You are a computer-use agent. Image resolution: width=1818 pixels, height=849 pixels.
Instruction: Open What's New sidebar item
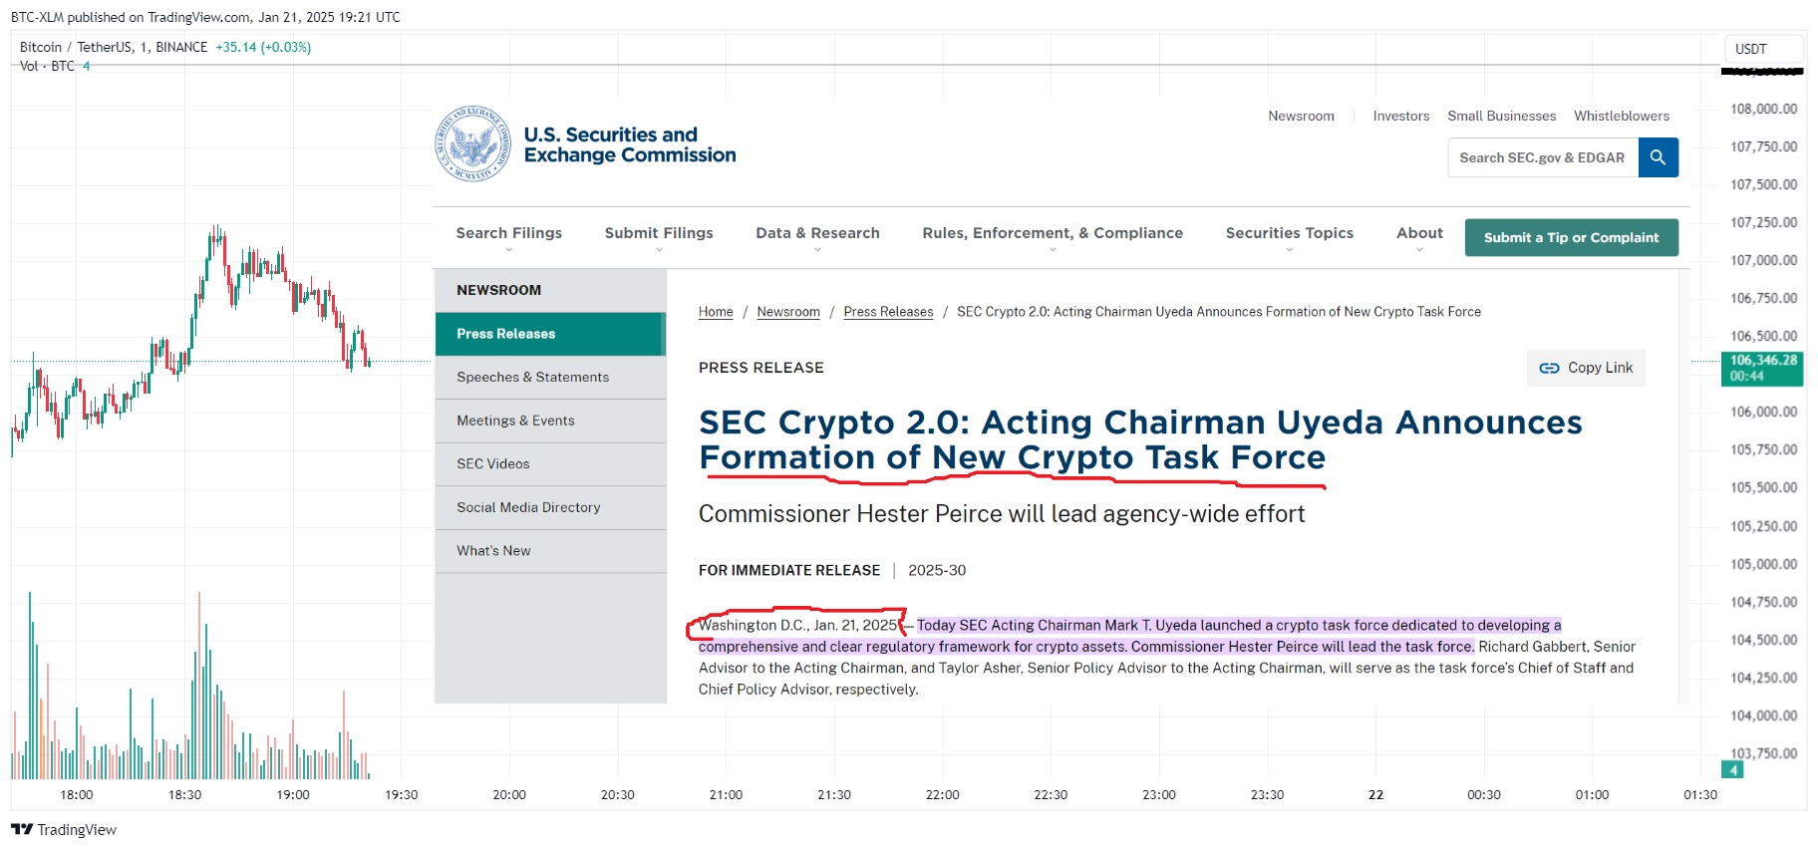pos(550,551)
